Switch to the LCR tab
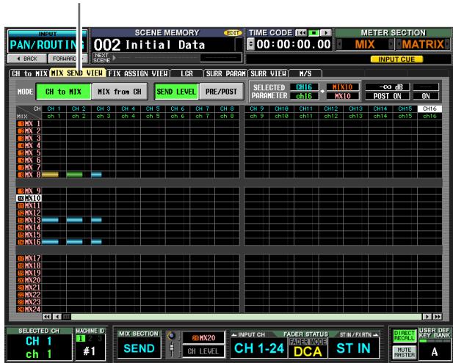Viewport: 453px width, 363px height. coord(186,73)
